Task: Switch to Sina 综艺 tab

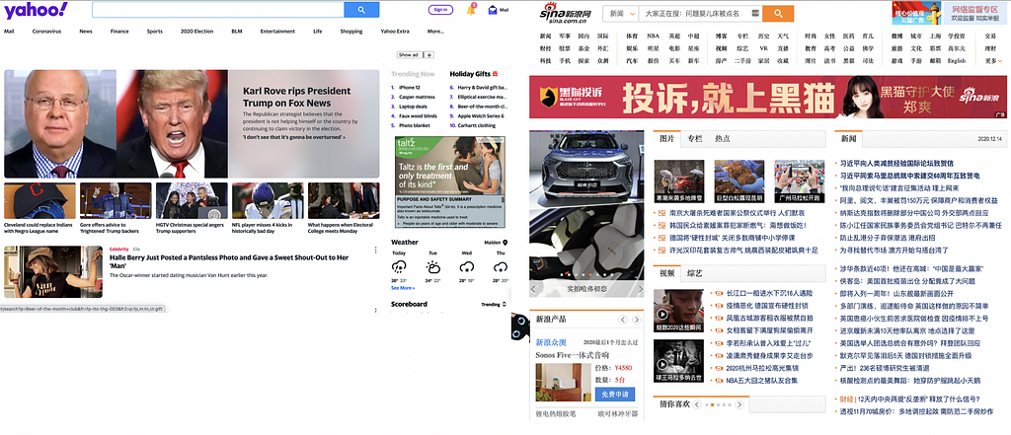Action: coord(694,273)
